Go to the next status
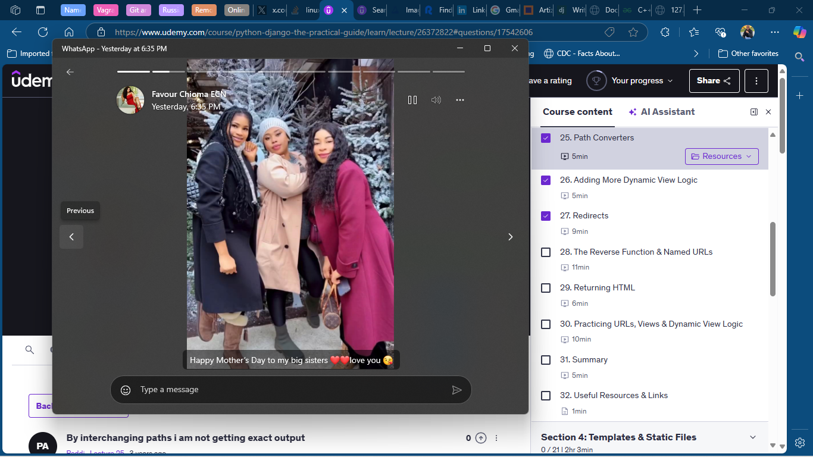Image resolution: width=813 pixels, height=457 pixels. [510, 237]
